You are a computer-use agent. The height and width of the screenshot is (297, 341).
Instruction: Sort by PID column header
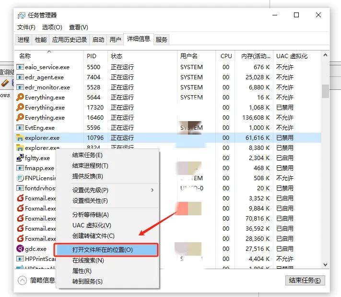click(96, 56)
